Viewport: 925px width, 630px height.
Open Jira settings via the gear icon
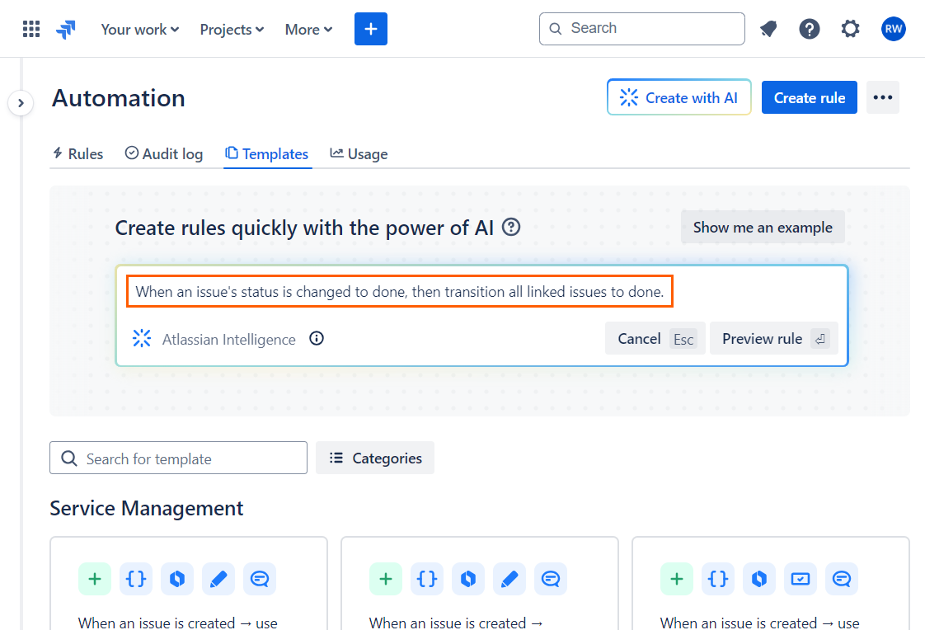coord(850,28)
